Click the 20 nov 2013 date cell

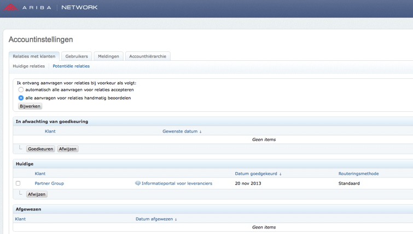tap(248, 184)
